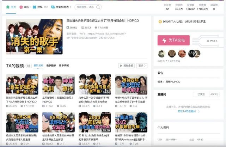
Task: Click the 49.3万 follower badge beside 已关注
Action: pos(214,94)
